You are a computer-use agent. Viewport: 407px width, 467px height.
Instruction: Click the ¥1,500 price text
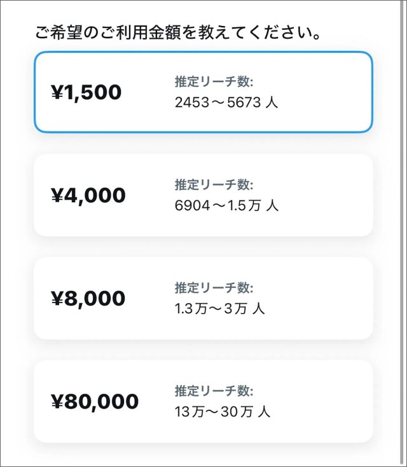pos(86,92)
